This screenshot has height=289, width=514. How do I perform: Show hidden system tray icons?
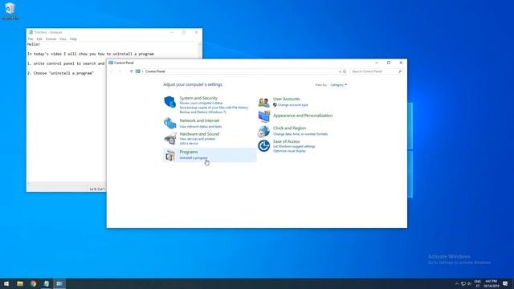coord(457,283)
